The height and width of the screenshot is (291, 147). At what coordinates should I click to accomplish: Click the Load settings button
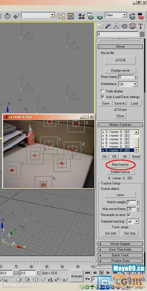pyautogui.click(x=134, y=103)
